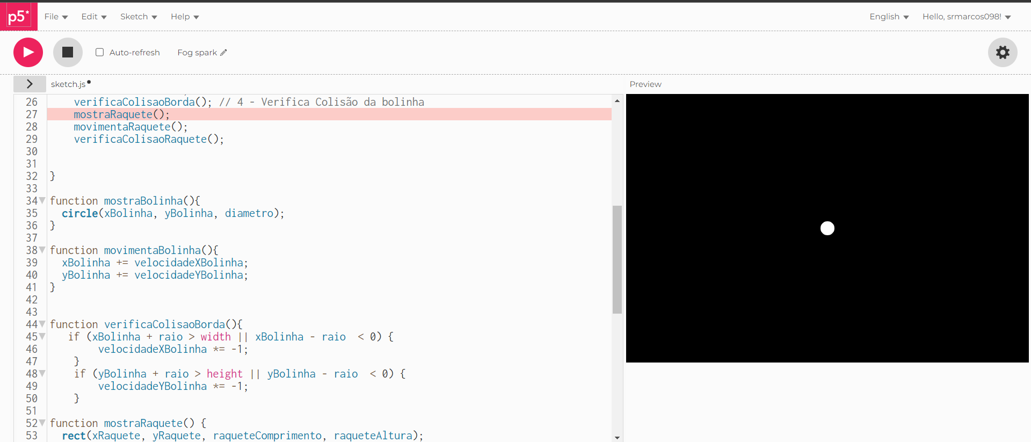Viewport: 1031px width, 442px height.
Task: Click the Preview panel label
Action: (x=645, y=84)
